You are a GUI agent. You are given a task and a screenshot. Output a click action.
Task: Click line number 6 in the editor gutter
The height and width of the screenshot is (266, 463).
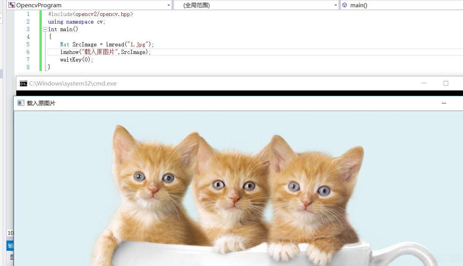point(28,52)
